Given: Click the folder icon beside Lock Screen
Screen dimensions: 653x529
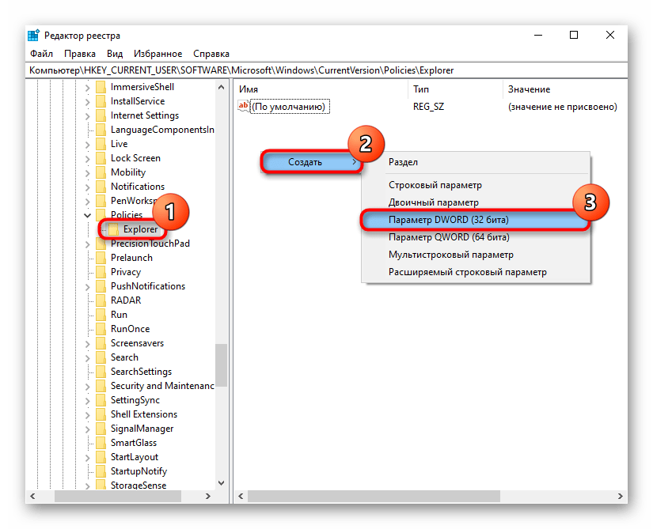Looking at the screenshot, I should 101,158.
